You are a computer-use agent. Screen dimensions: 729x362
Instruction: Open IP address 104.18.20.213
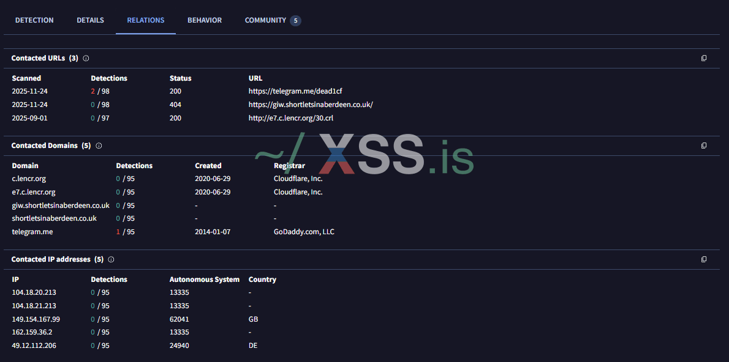tap(34, 293)
